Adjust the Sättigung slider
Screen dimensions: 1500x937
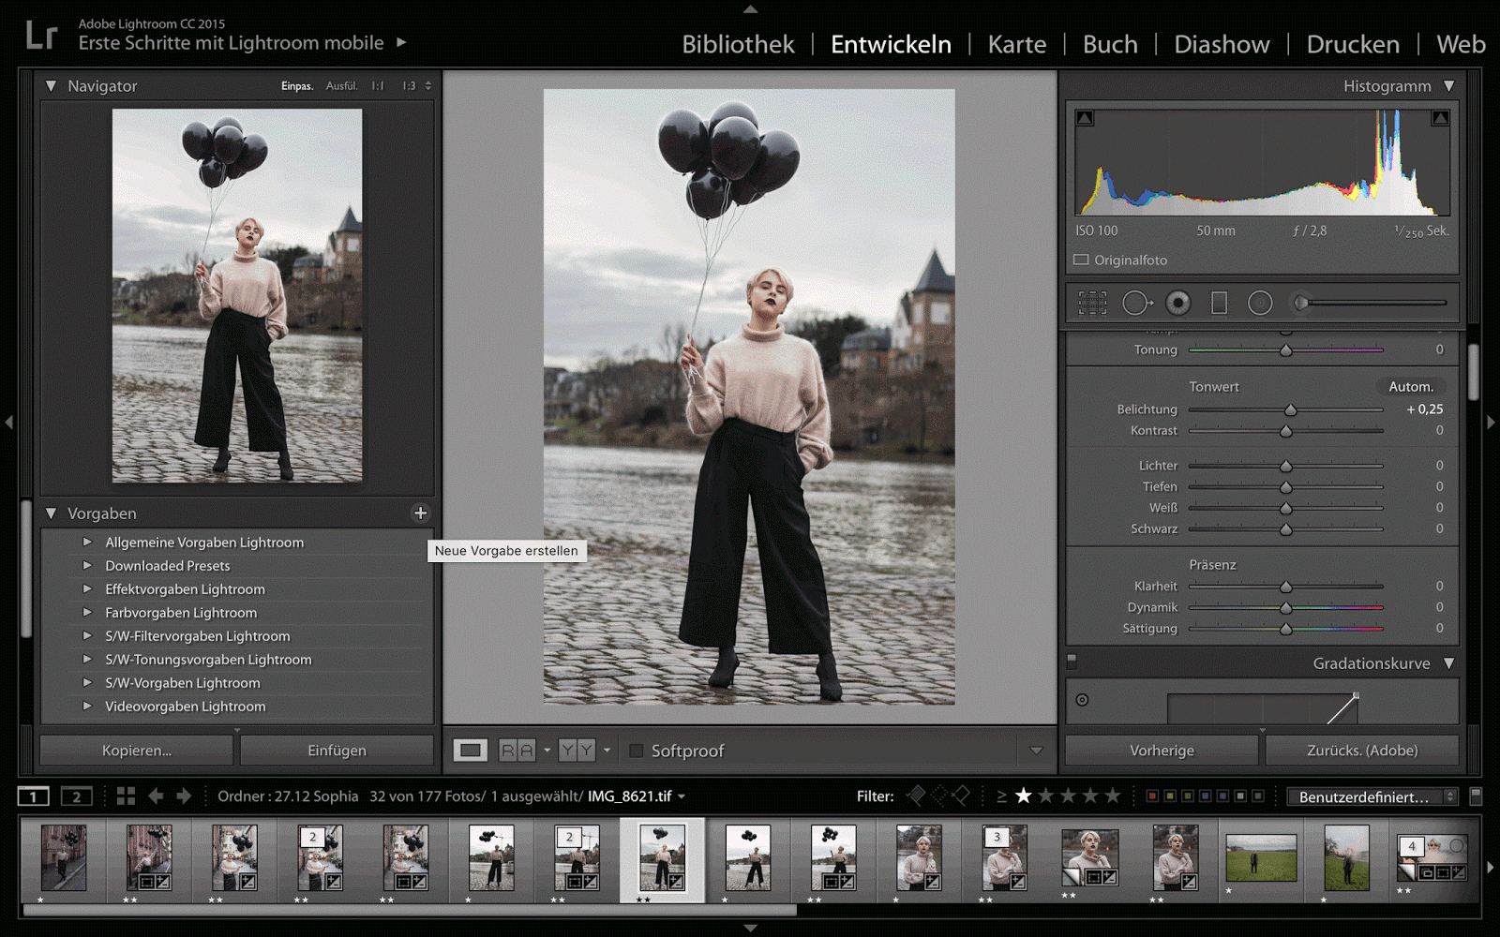coord(1286,629)
